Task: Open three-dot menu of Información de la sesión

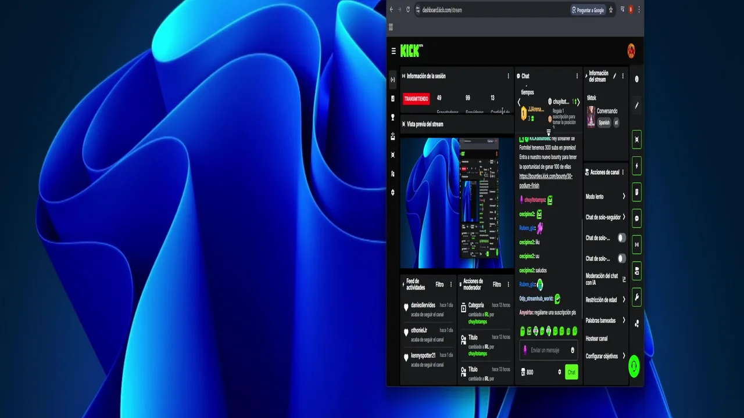Action: pos(508,76)
